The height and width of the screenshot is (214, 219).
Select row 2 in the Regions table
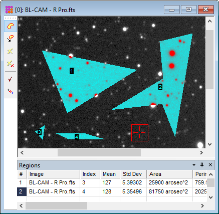pos(112,191)
